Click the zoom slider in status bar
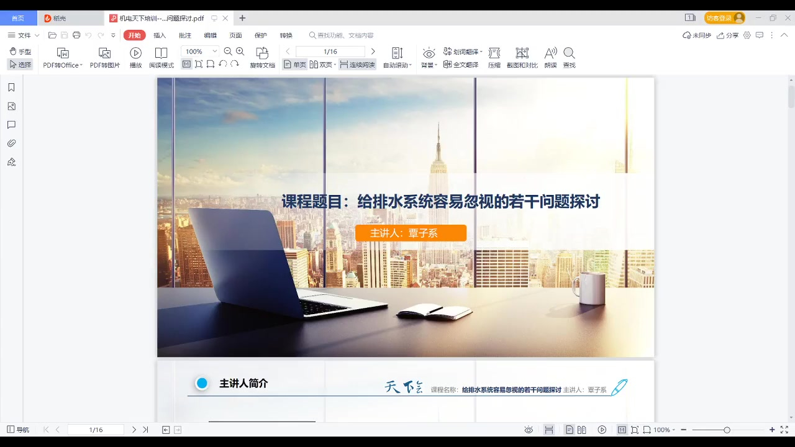Screen dimensions: 795x447 (x=727, y=430)
